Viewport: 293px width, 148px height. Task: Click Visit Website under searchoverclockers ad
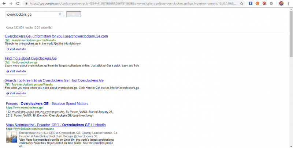click(16, 49)
